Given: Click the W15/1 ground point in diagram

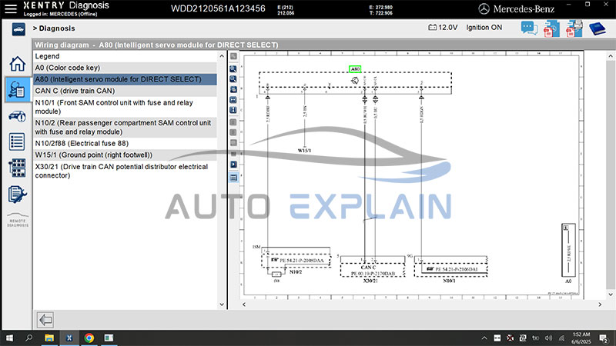Looking at the screenshot, I should (304, 150).
